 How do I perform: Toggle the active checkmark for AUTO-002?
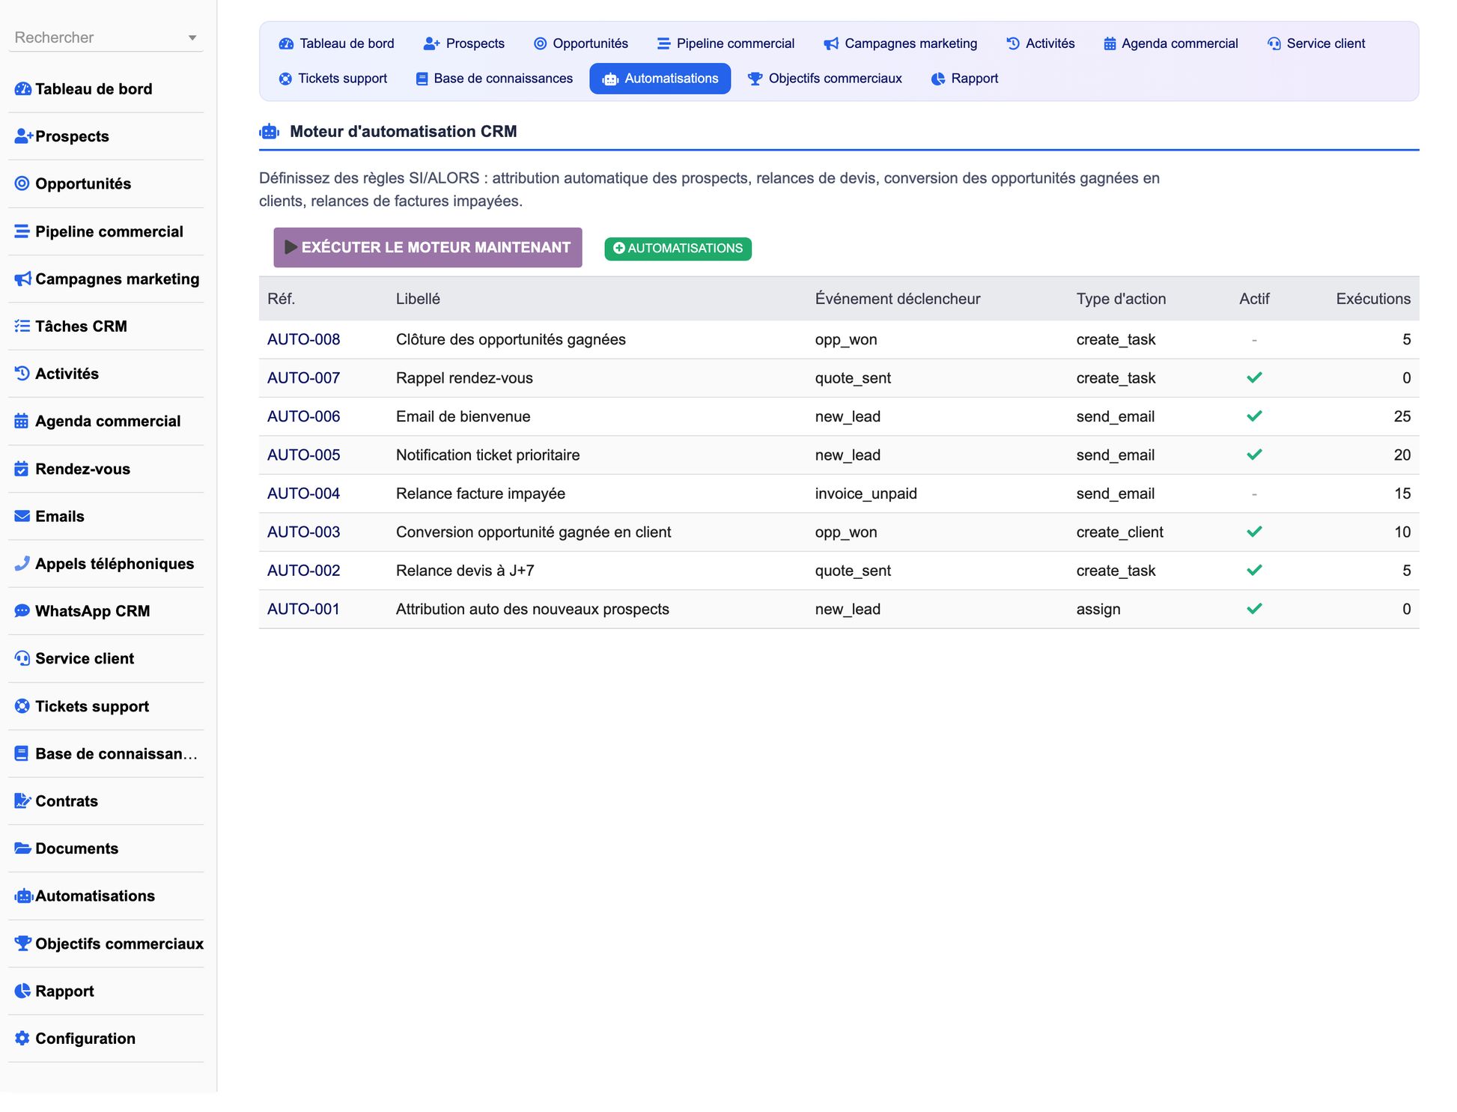point(1254,571)
